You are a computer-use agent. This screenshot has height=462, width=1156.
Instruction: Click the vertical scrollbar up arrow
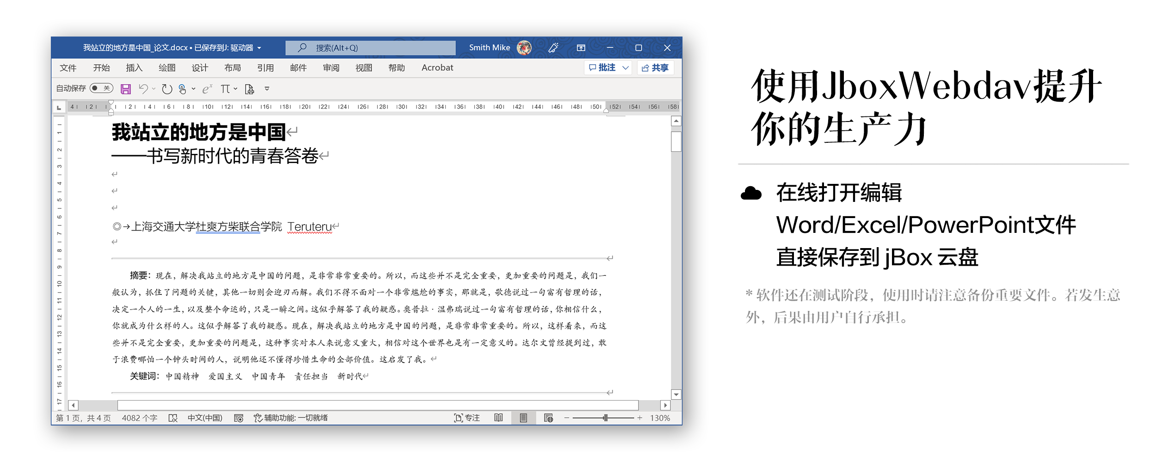click(x=676, y=121)
